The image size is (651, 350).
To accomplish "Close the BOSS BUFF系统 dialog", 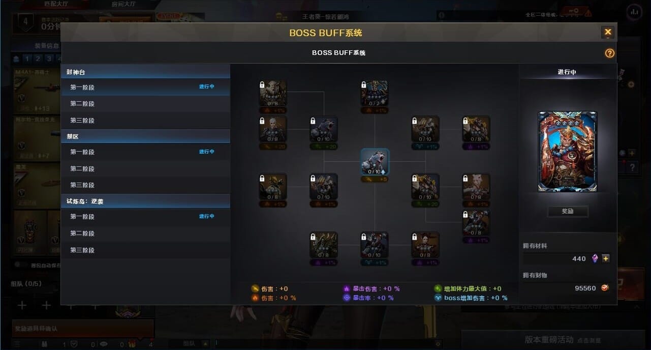I will pos(608,32).
